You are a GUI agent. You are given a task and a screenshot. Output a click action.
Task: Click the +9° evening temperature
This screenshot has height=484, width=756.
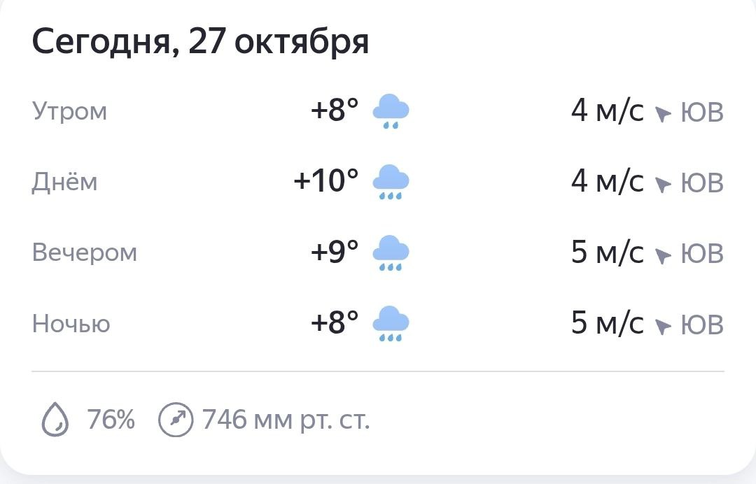pos(335,252)
